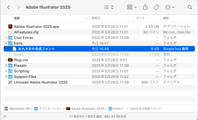Viewport: 198px width, 120px height.
Task: Click the INI con...tion file kind cell
Action: click(x=176, y=32)
